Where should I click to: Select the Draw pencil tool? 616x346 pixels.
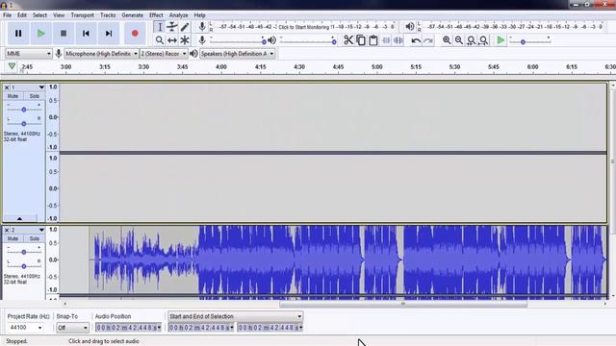[x=185, y=27]
